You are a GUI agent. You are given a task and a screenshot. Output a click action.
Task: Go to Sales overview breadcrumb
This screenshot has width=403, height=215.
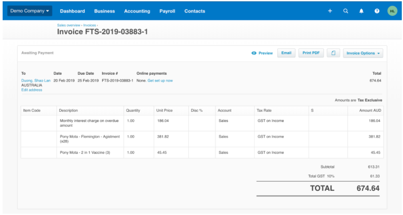coord(69,25)
